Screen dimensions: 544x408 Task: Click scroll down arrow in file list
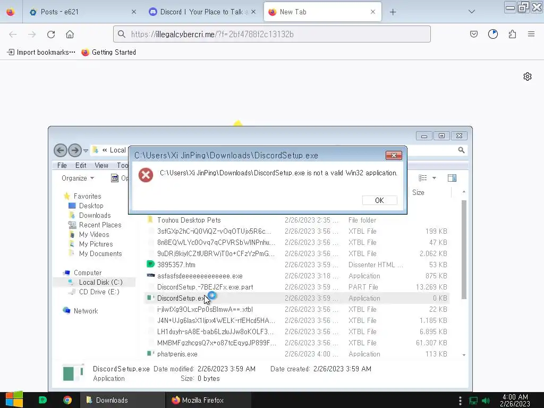[464, 355]
